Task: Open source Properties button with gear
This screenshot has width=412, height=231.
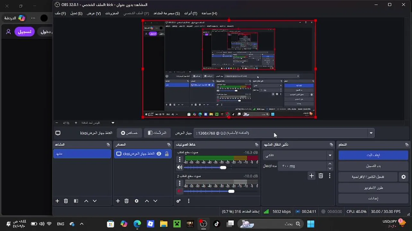Action: click(129, 133)
